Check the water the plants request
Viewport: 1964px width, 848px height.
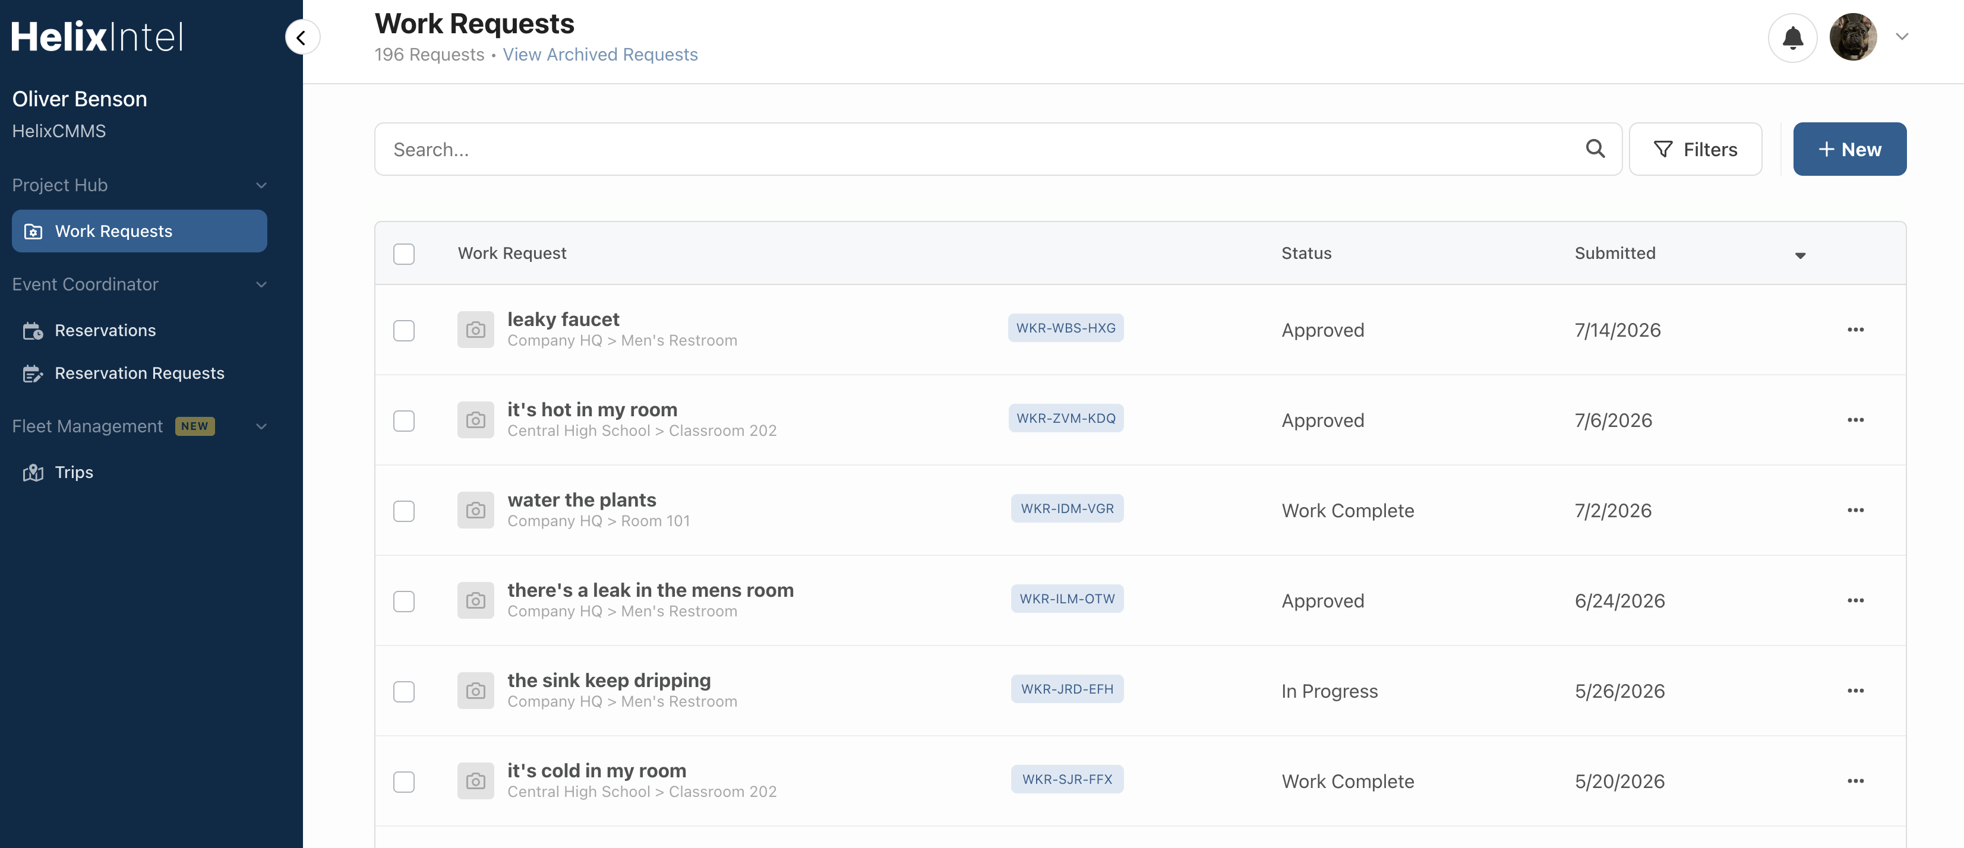[404, 511]
